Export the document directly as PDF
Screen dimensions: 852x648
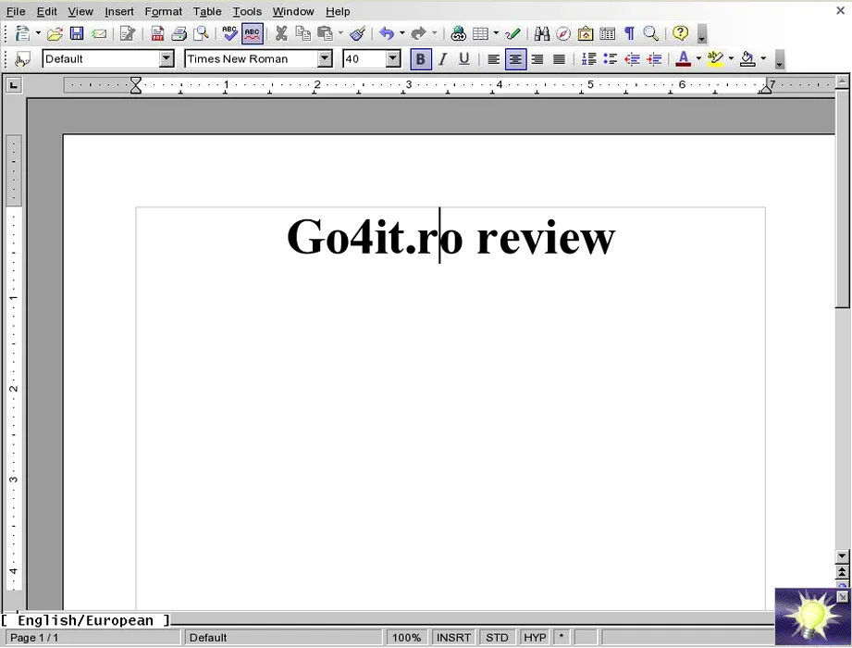point(157,34)
